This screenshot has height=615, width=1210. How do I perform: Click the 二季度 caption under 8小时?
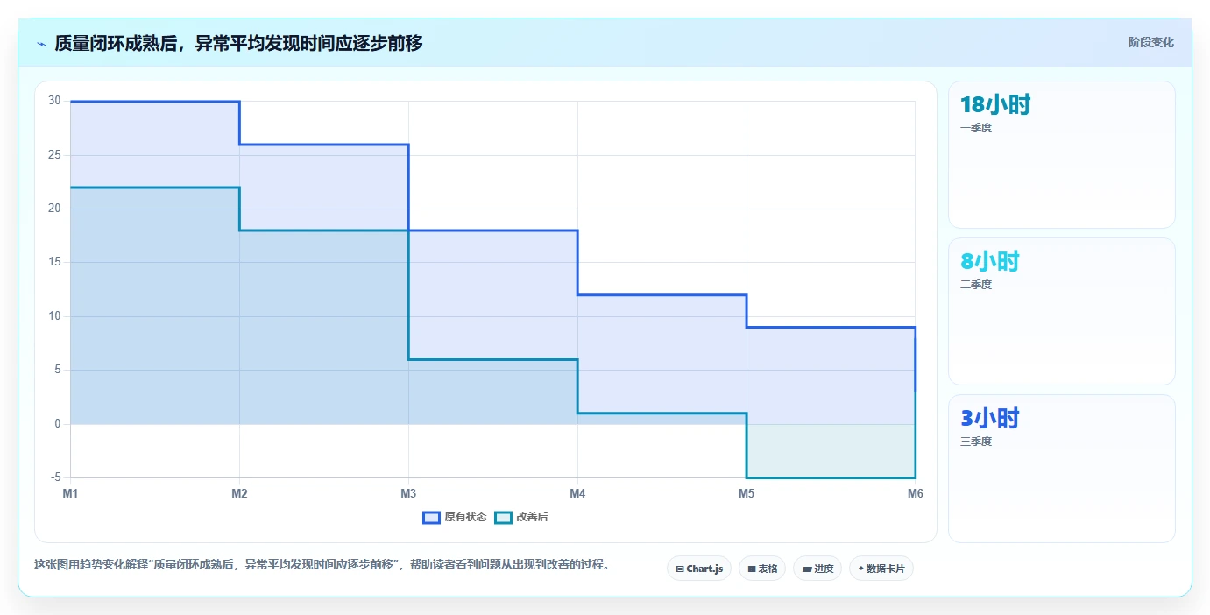point(976,285)
